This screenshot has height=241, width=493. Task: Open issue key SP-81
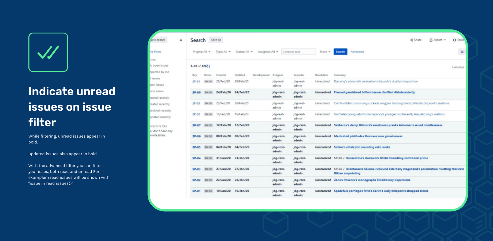click(x=196, y=191)
